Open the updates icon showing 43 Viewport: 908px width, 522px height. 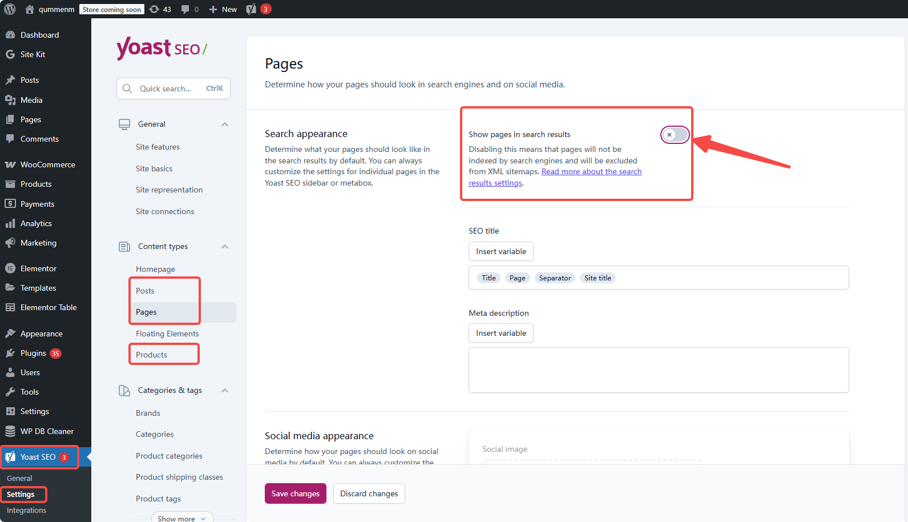(154, 9)
